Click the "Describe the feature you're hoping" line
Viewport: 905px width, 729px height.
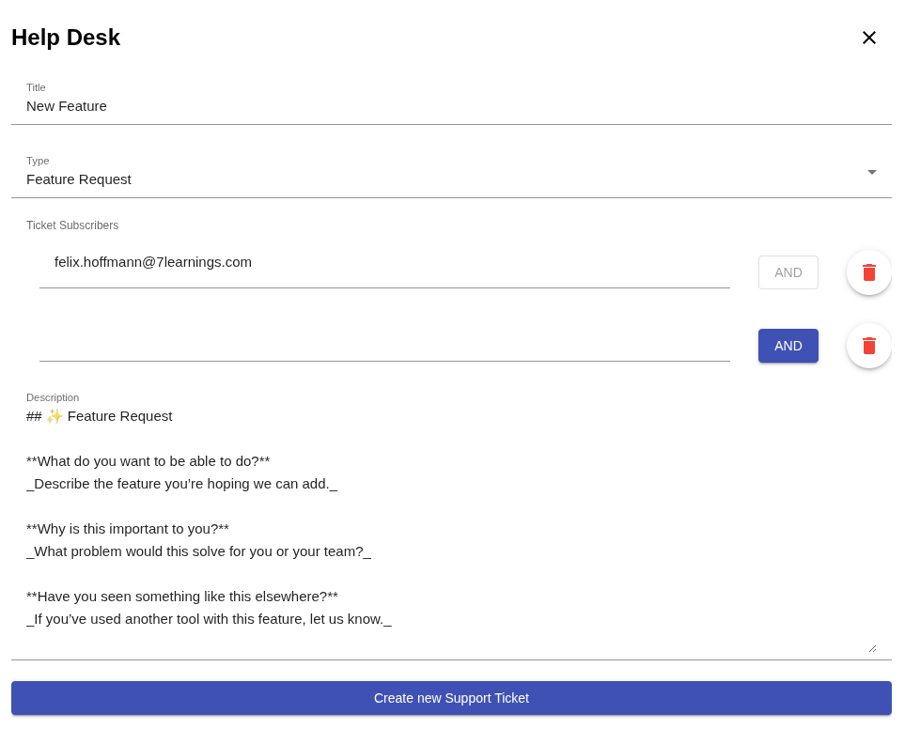[181, 484]
